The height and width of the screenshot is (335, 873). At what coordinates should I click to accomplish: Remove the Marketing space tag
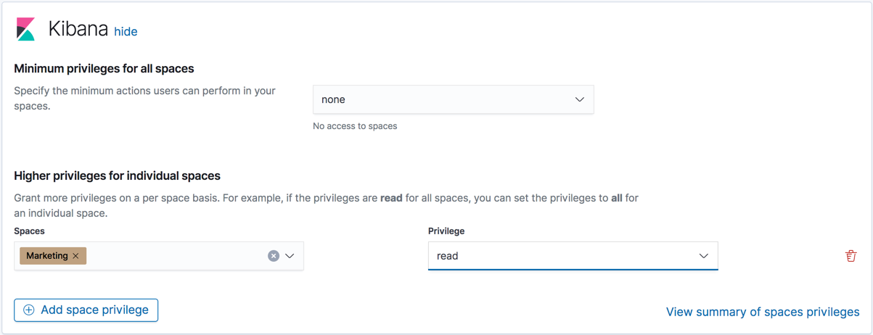75,256
